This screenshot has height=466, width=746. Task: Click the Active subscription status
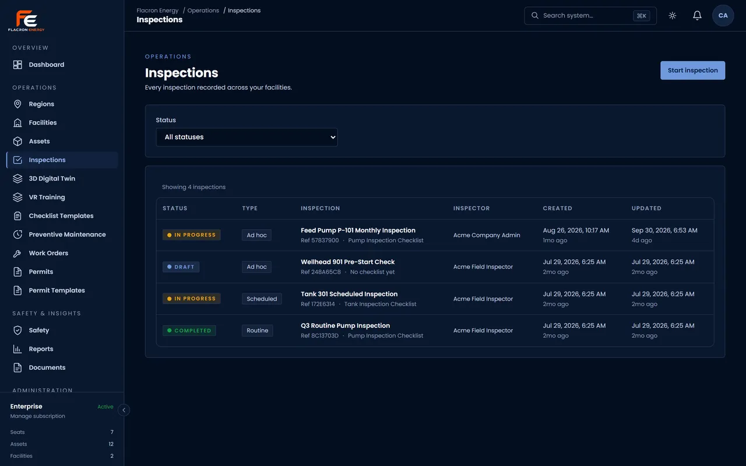coord(105,407)
